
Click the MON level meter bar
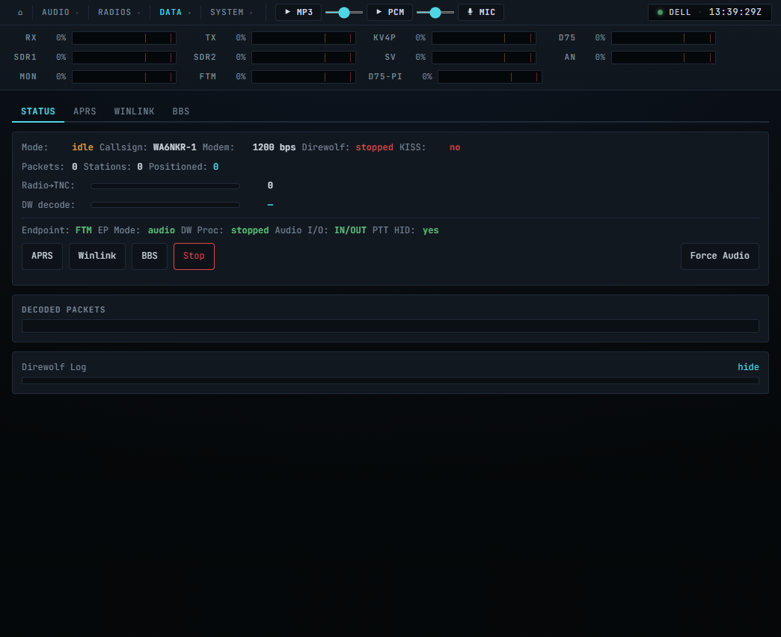124,77
